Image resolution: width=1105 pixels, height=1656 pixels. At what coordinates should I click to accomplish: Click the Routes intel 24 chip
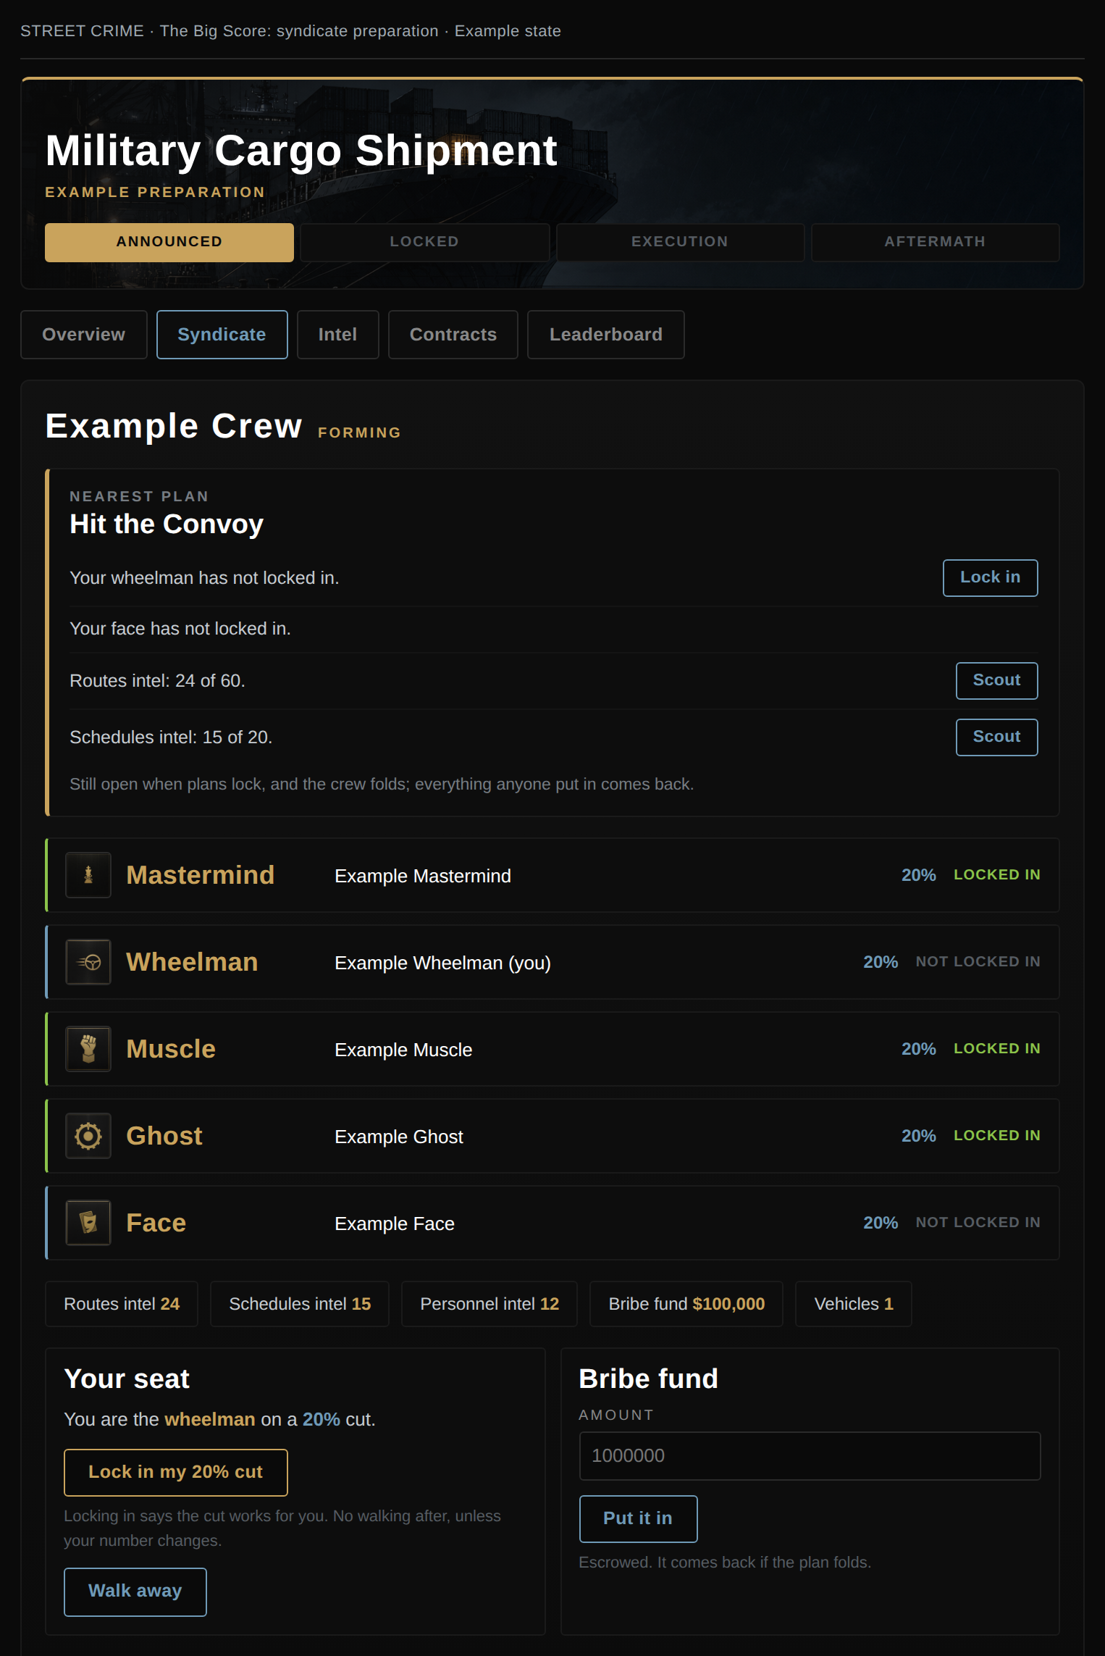[122, 1304]
